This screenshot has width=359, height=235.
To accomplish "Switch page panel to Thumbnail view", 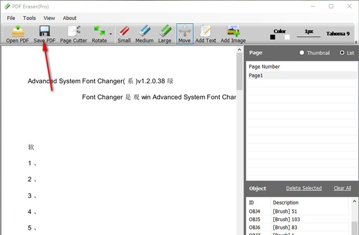I will click(315, 52).
